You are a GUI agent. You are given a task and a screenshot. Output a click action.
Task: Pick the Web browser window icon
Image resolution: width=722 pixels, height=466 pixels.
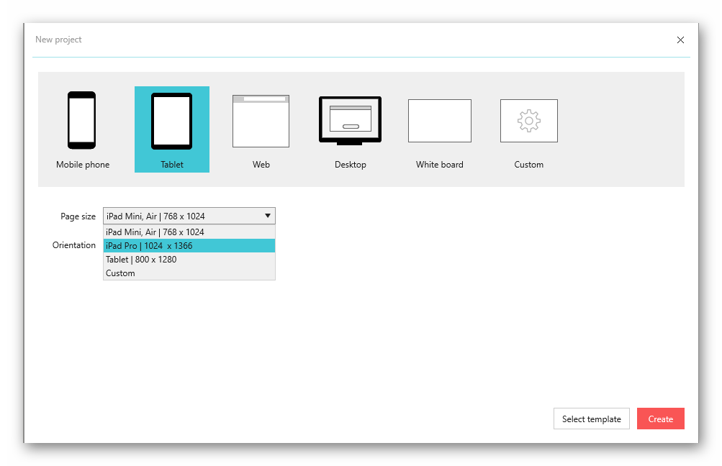[x=261, y=121]
